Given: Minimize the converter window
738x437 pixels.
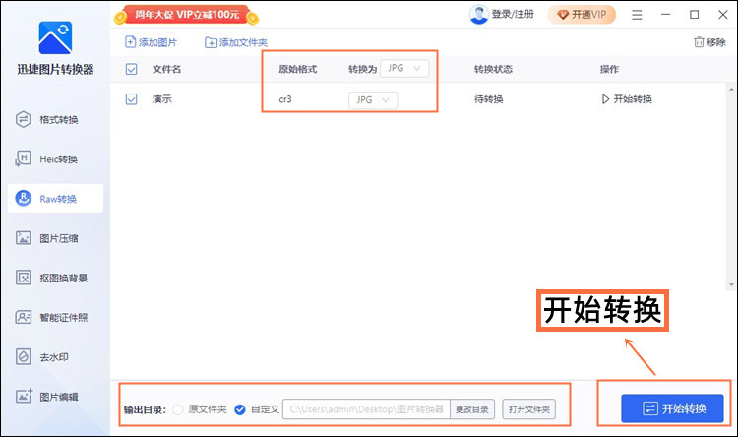Looking at the screenshot, I should click(665, 15).
